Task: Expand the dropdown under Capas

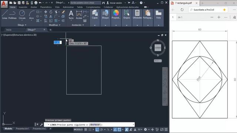Action: click(x=95, y=25)
